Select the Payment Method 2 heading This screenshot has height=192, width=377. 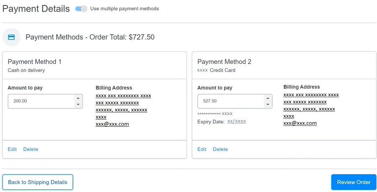(x=225, y=62)
